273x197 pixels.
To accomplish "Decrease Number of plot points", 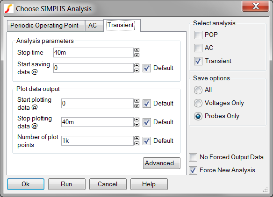I will (137, 143).
